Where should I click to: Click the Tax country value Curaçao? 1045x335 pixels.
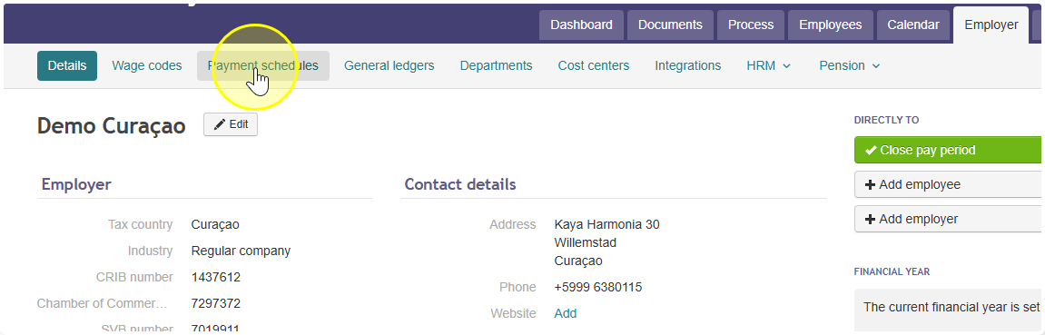(214, 224)
